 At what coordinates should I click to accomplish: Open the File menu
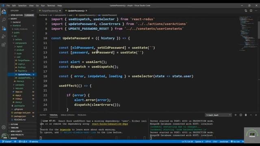(x=8, y=6)
